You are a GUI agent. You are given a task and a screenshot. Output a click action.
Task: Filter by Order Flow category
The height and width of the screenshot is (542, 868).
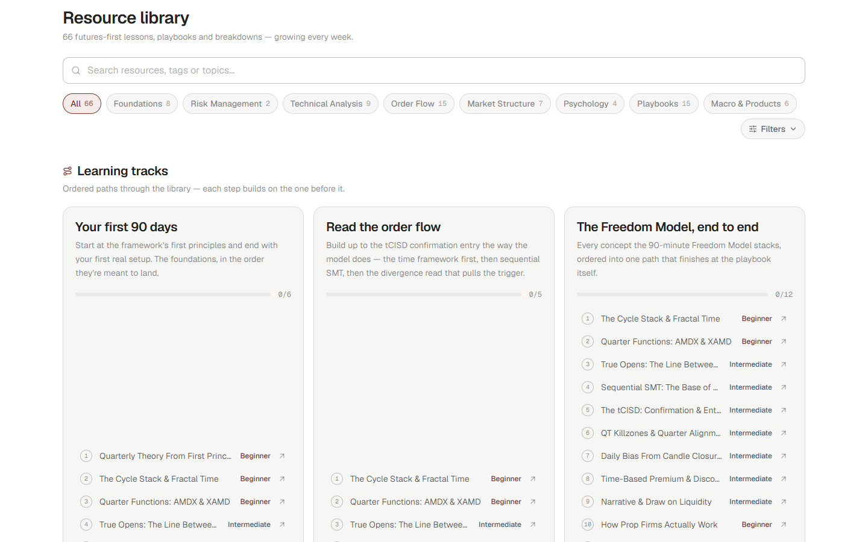pos(419,104)
